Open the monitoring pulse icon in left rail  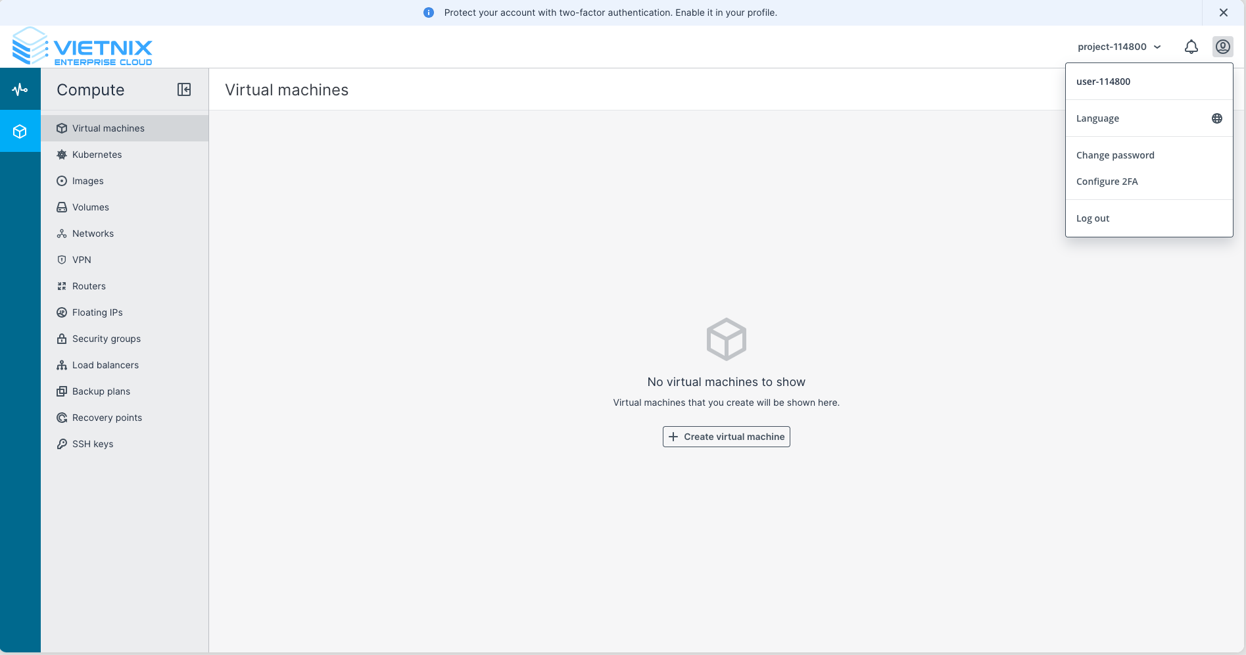point(20,89)
